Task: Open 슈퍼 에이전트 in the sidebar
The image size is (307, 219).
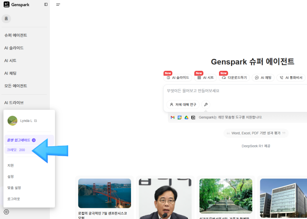Action: pyautogui.click(x=16, y=35)
